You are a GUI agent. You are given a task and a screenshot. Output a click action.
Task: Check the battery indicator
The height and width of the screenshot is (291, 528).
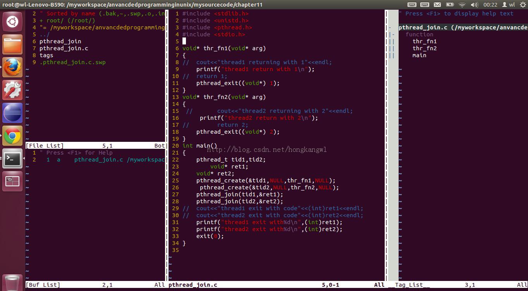click(450, 5)
